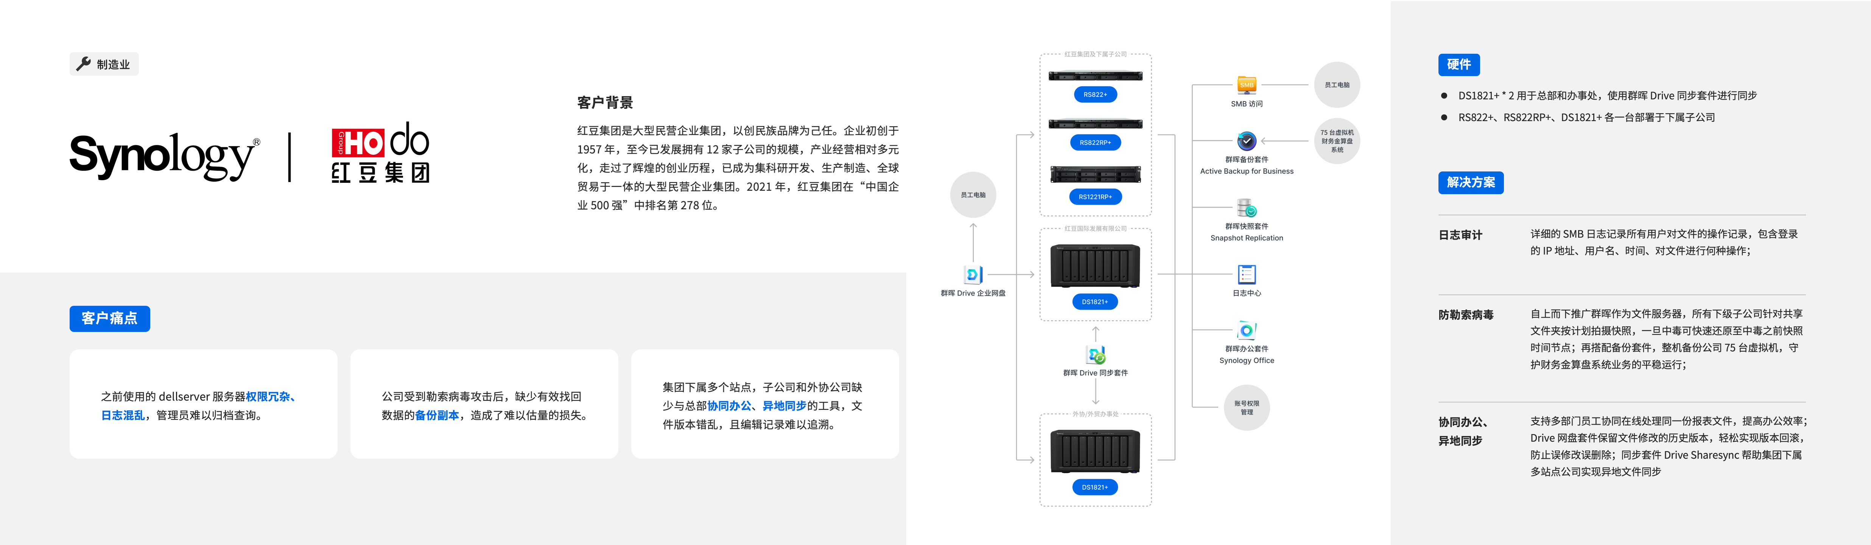
Task: Click the 制造业 tag
Action: pyautogui.click(x=104, y=64)
